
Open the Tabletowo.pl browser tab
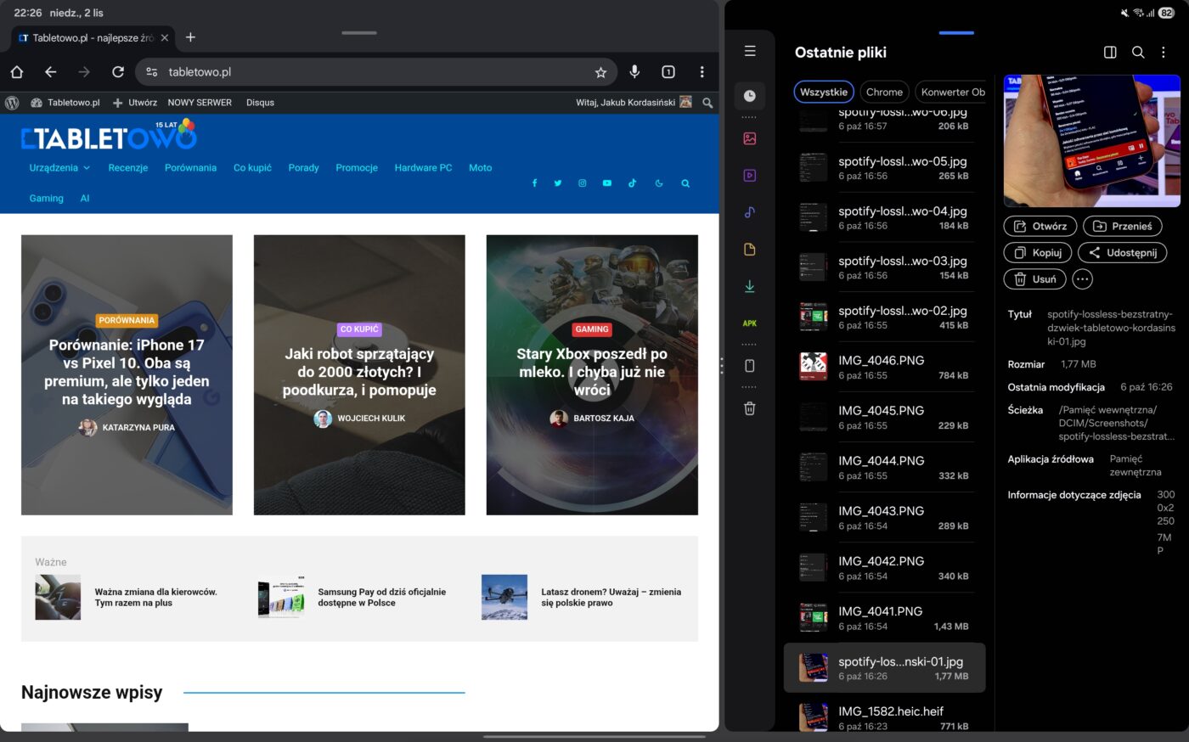(x=87, y=38)
